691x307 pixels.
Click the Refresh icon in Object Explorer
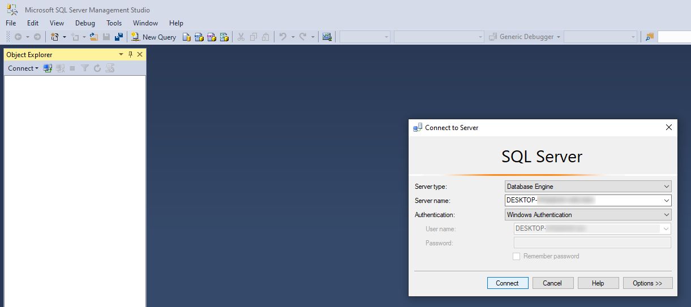click(x=97, y=68)
